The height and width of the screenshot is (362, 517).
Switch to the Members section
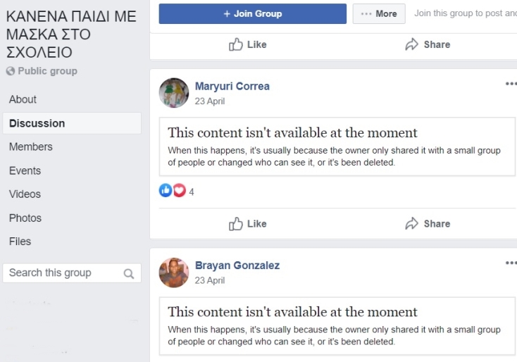(30, 146)
